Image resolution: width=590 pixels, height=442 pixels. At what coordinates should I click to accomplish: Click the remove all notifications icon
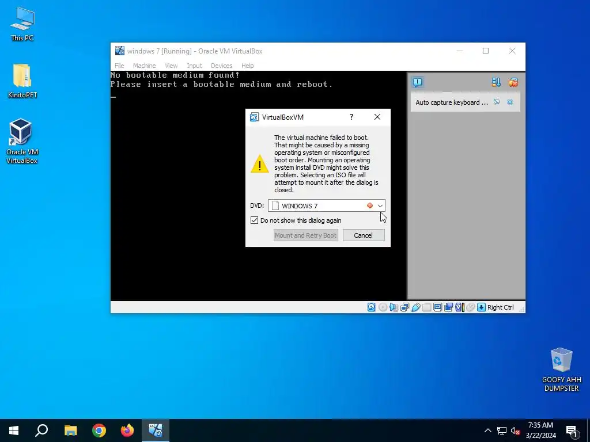point(513,82)
